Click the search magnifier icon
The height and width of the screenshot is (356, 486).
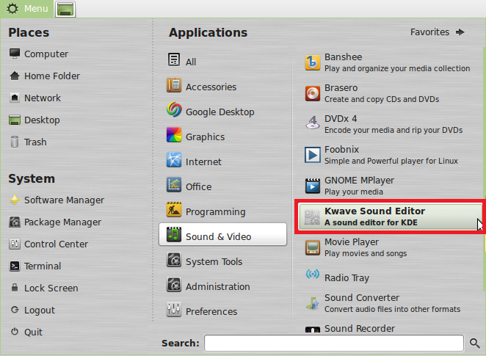click(x=474, y=343)
